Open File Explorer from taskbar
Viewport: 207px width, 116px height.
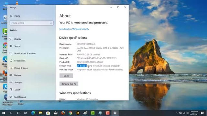click(x=40, y=113)
